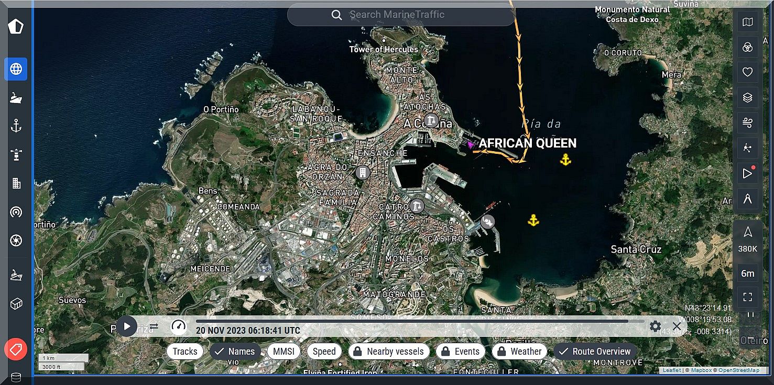774x385 pixels.
Task: Click the heart favorites icon
Action: 747,72
